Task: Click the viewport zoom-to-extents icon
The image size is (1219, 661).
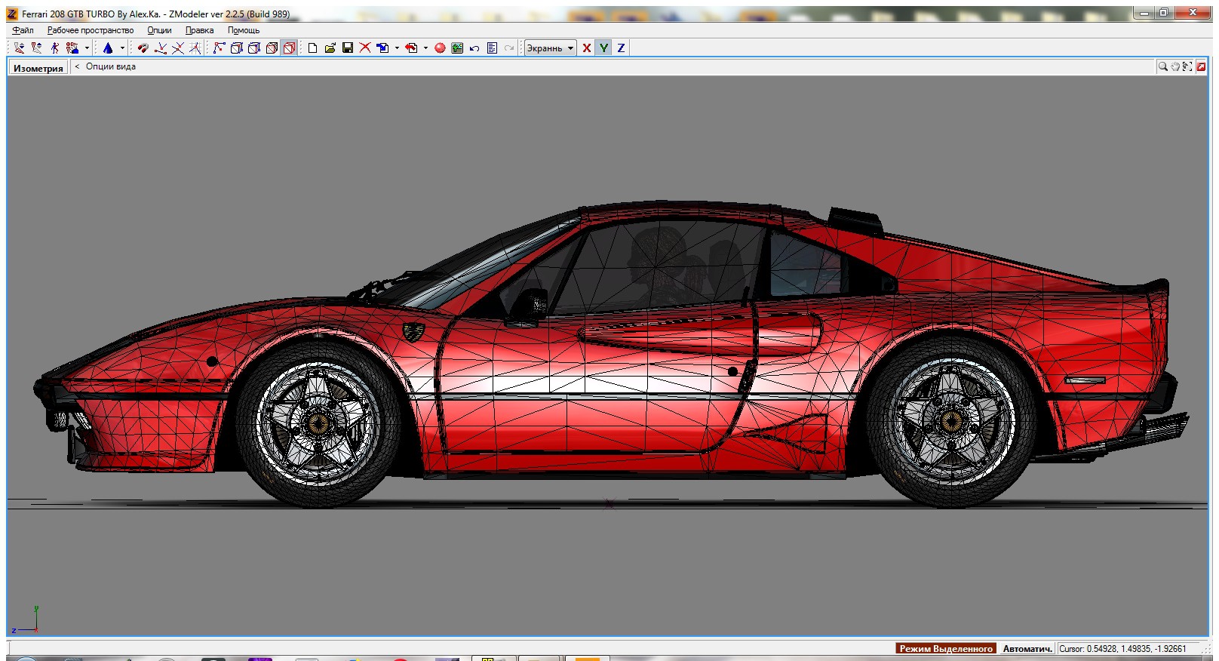Action: click(1187, 67)
